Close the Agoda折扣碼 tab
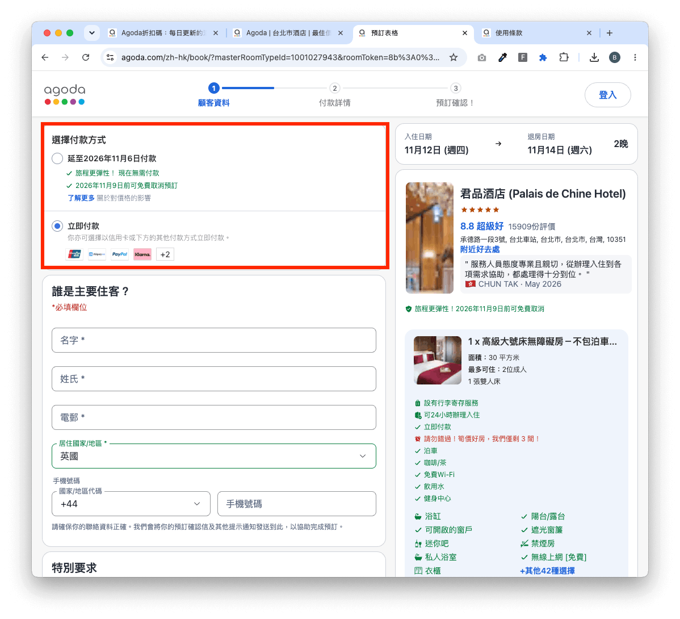The image size is (680, 619). click(216, 33)
